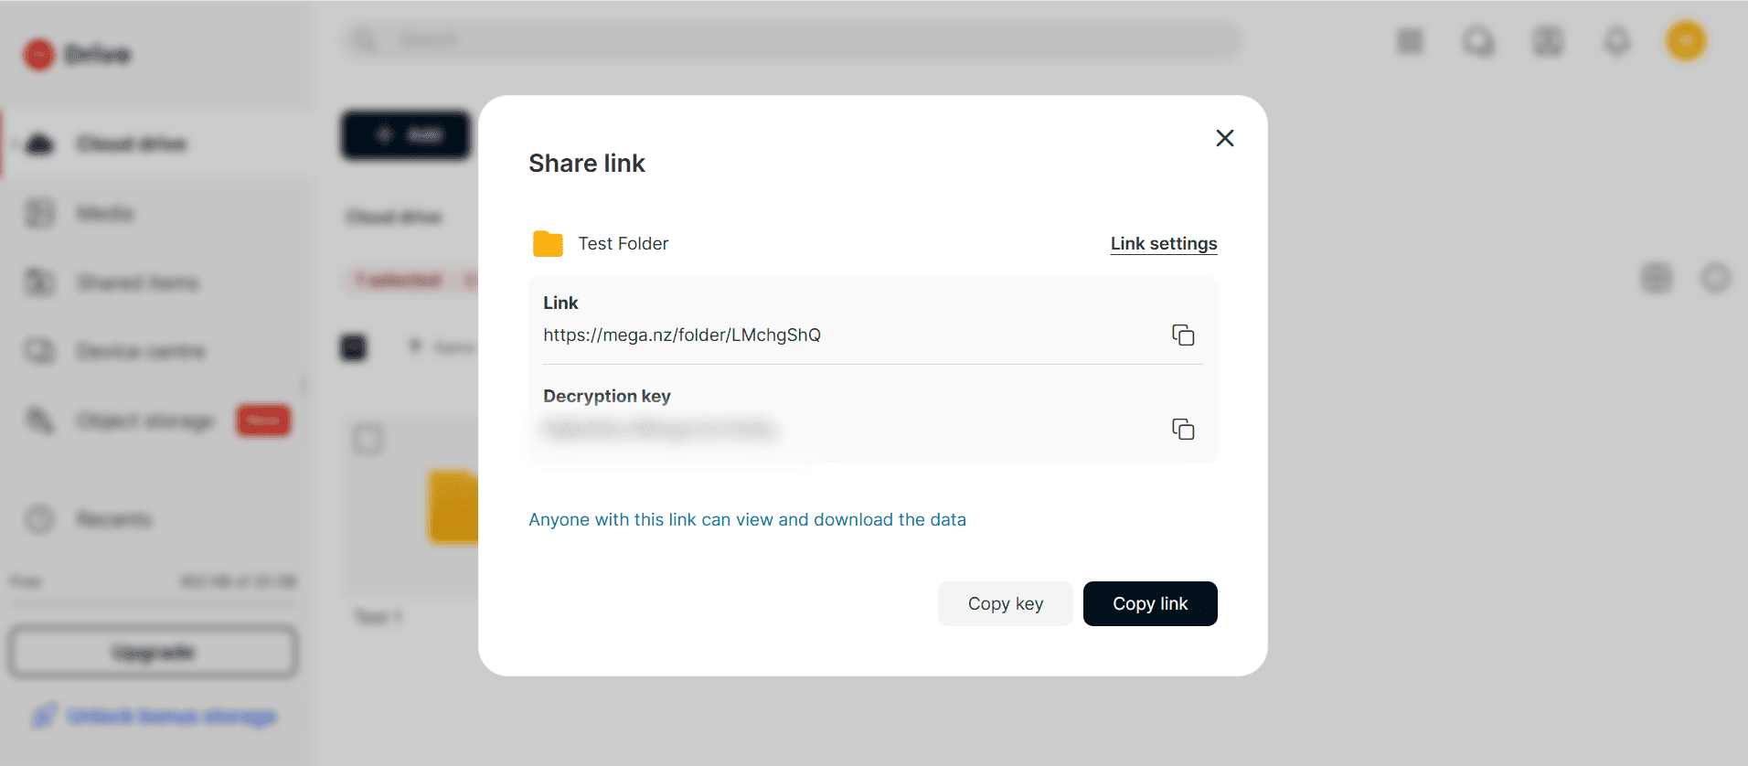
Task: Click the storage usage progress bar
Action: click(153, 603)
